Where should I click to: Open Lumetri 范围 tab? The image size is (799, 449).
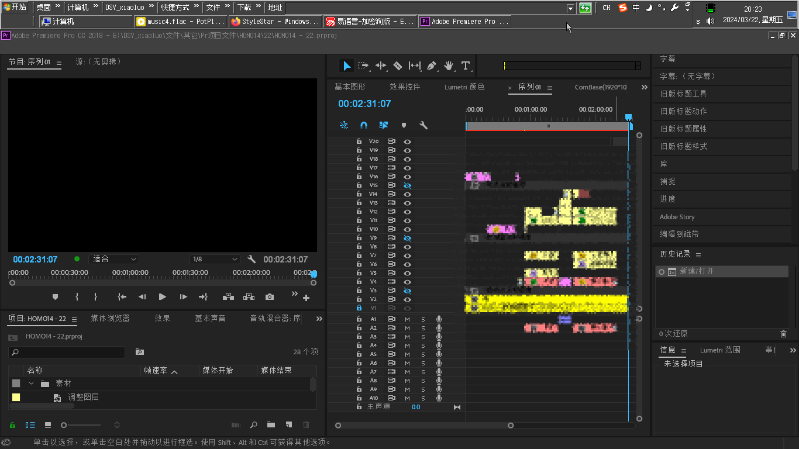point(720,350)
